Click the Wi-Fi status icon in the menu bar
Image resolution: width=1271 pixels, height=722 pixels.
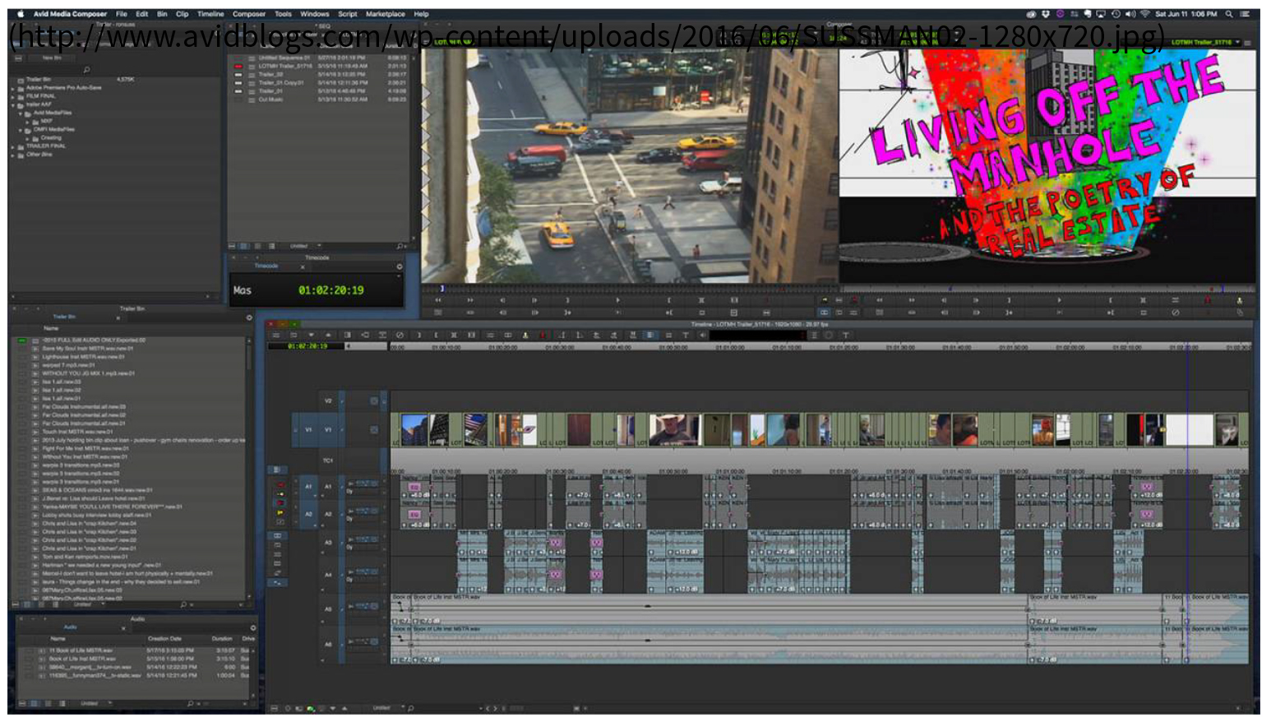1144,14
